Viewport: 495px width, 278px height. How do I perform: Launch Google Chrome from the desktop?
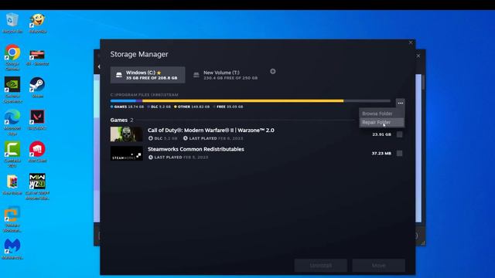tap(12, 57)
